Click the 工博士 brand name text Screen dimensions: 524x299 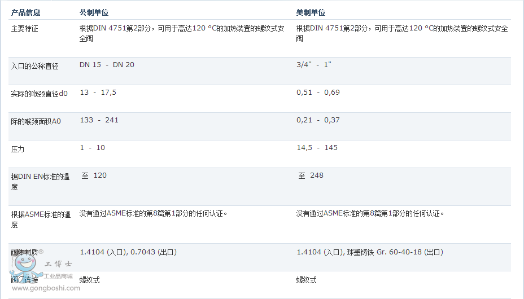pos(58,263)
